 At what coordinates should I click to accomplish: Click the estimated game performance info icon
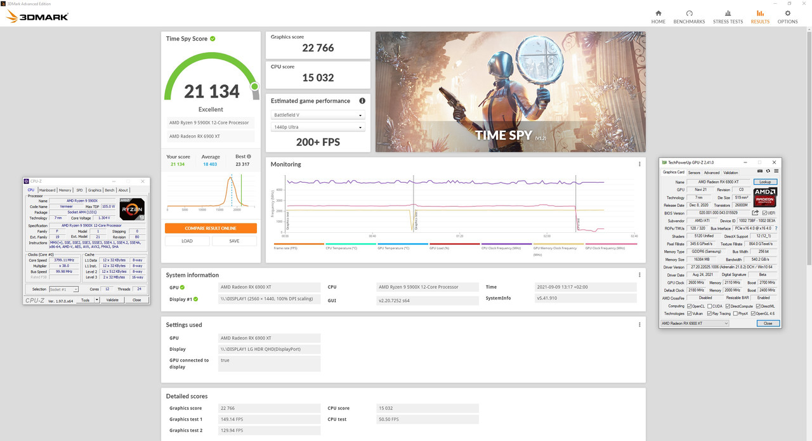[x=362, y=101]
